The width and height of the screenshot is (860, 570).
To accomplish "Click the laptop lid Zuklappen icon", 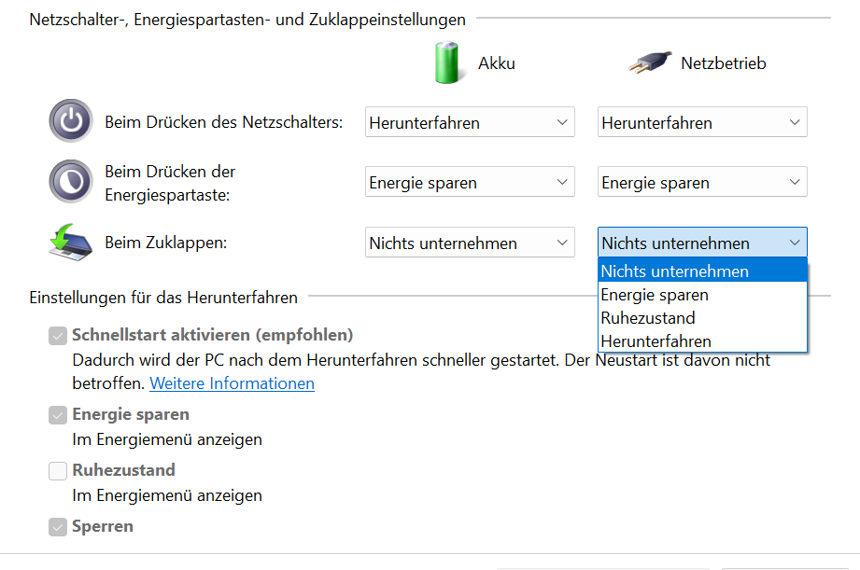I will (71, 243).
